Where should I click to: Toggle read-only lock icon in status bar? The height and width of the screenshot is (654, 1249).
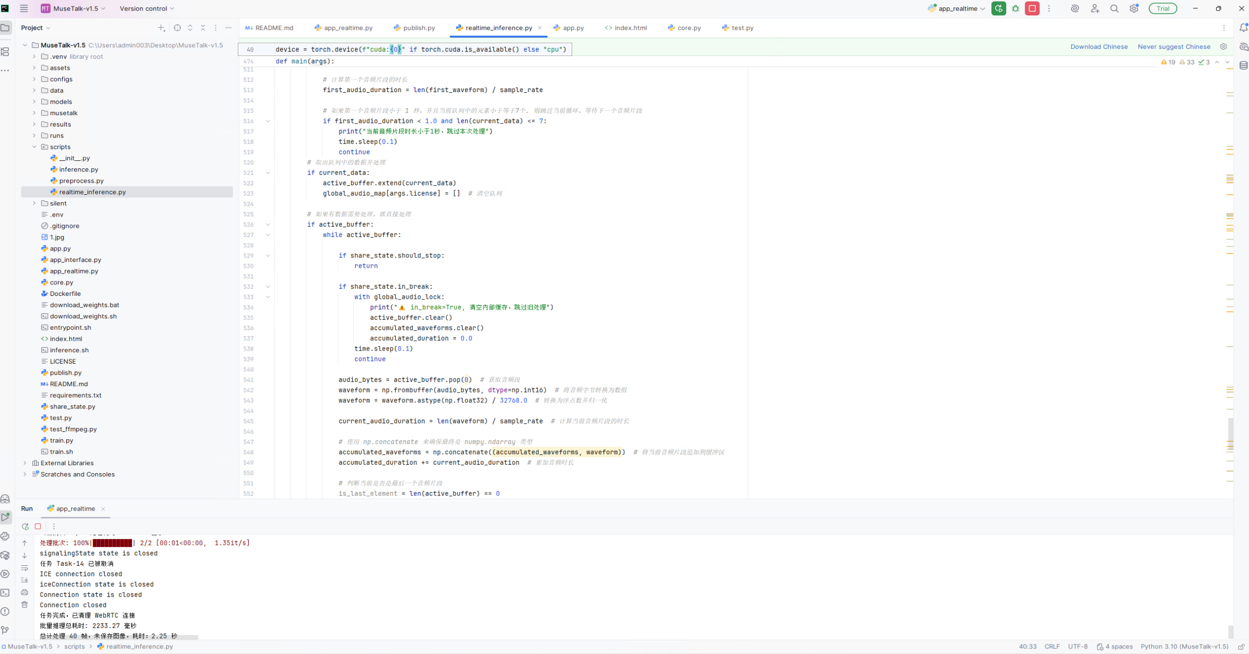[x=1241, y=647]
